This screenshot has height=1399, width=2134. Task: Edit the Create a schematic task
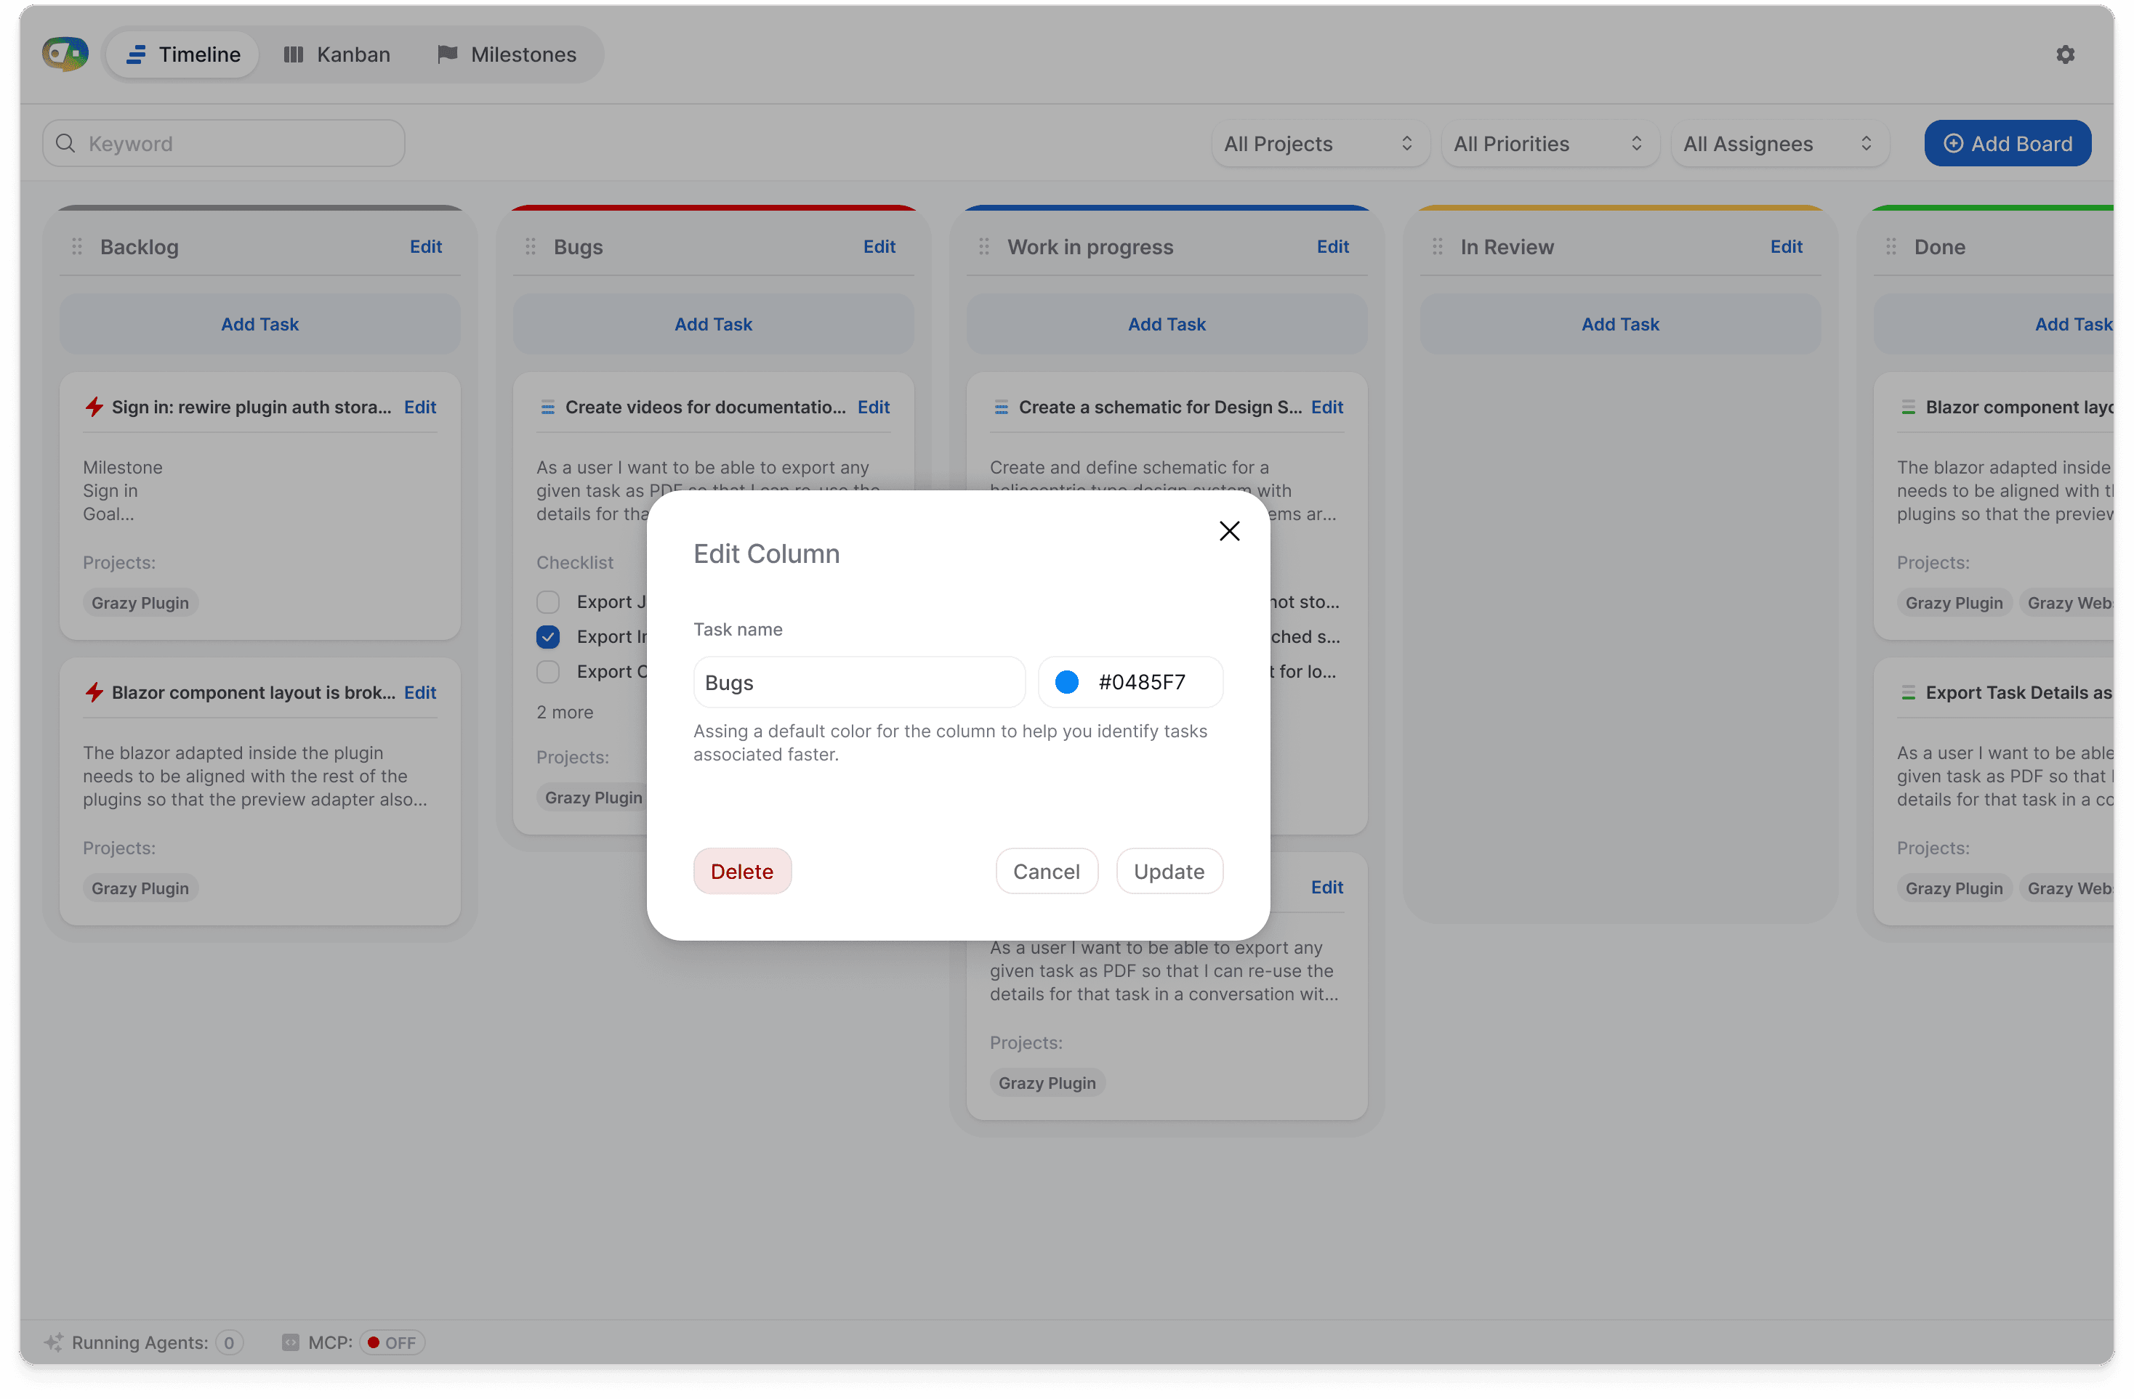pyautogui.click(x=1327, y=407)
